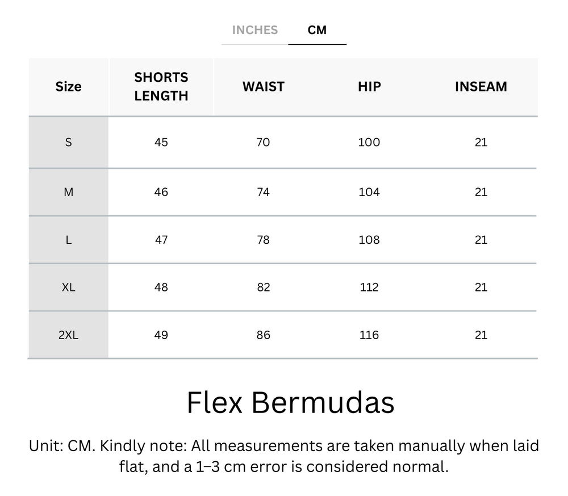
Task: Click the HIP column header
Action: (369, 86)
